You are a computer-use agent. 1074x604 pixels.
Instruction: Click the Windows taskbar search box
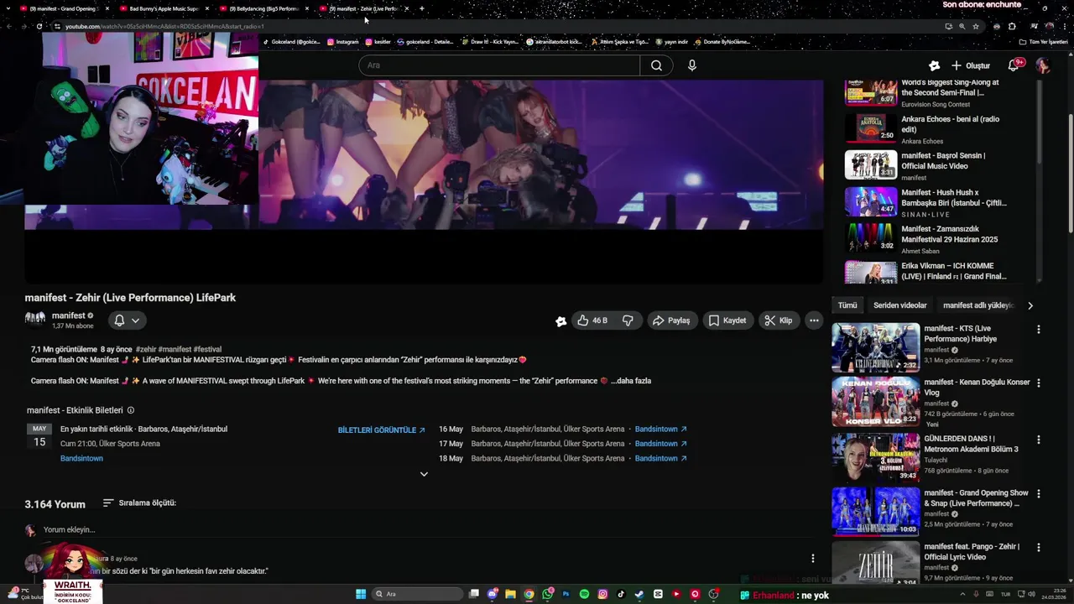coord(418,594)
